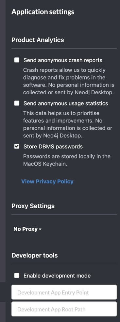This screenshot has width=120, height=322.
Task: Select the Developer tools section heading
Action: (35, 256)
